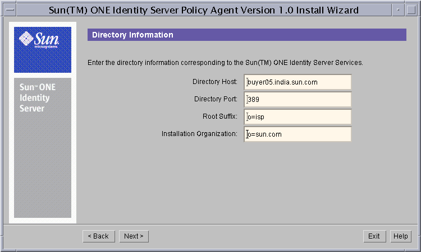The height and width of the screenshot is (252, 421).
Task: Click the Directory Information heading
Action: pyautogui.click(x=132, y=35)
